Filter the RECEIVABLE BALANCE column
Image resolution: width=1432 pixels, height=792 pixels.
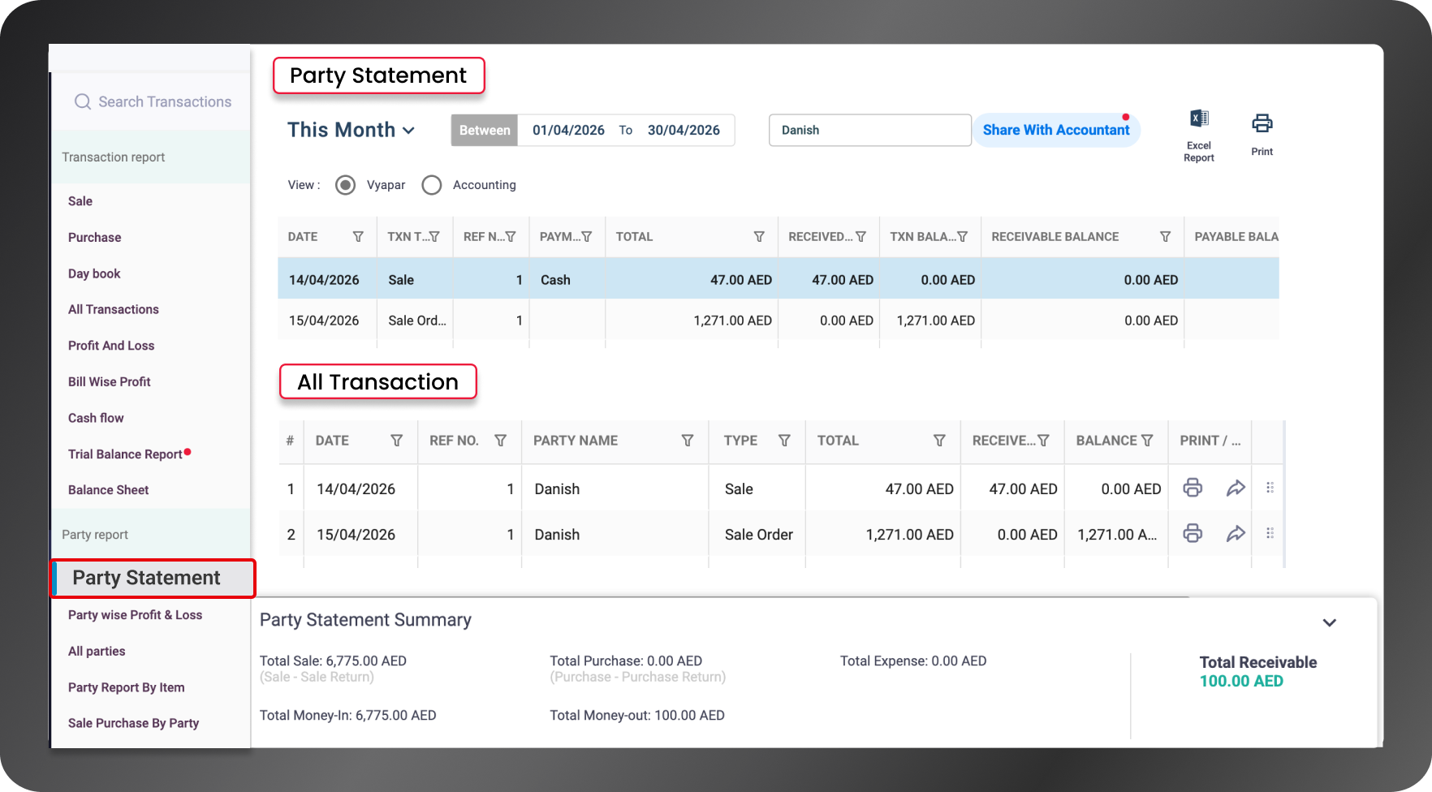click(1165, 237)
